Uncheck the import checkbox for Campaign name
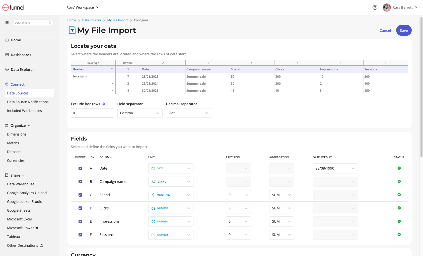This screenshot has height=256, width=423. click(x=80, y=182)
